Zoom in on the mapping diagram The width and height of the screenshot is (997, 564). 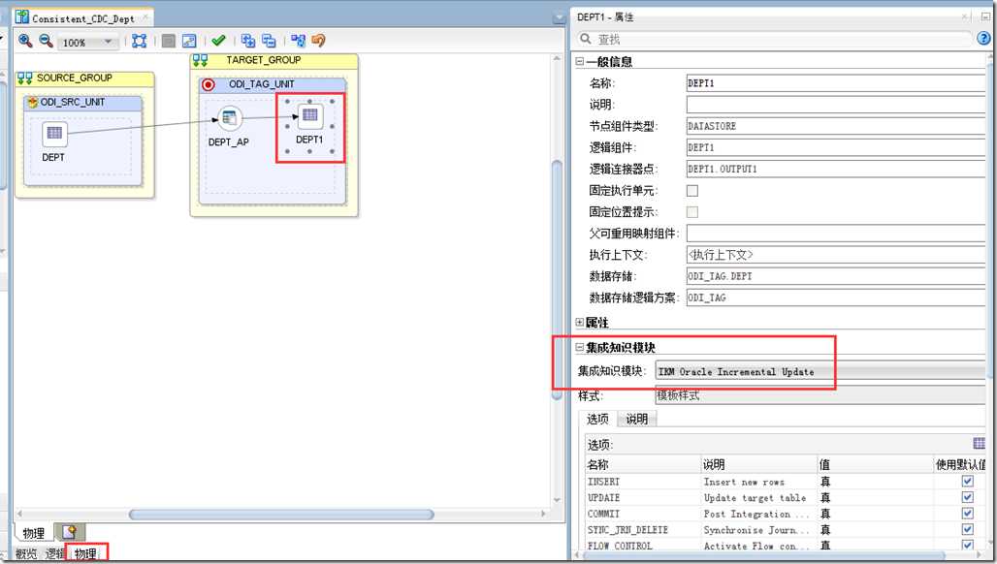coord(25,41)
